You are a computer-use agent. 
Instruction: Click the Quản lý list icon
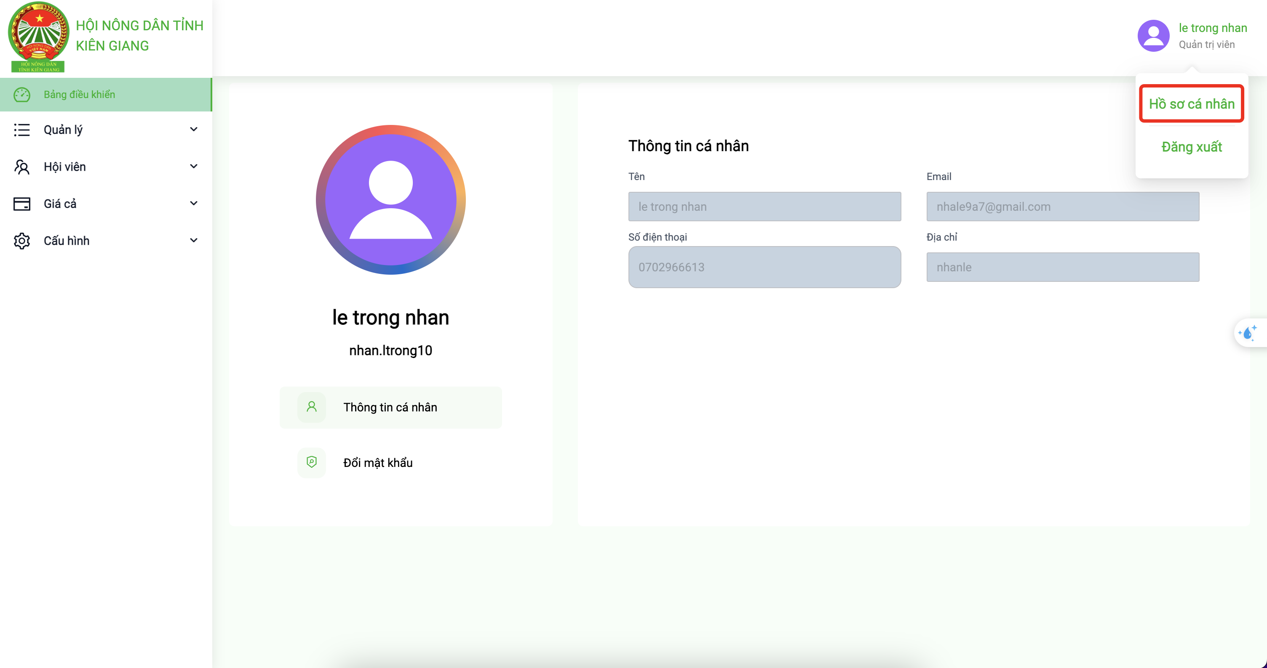[21, 130]
